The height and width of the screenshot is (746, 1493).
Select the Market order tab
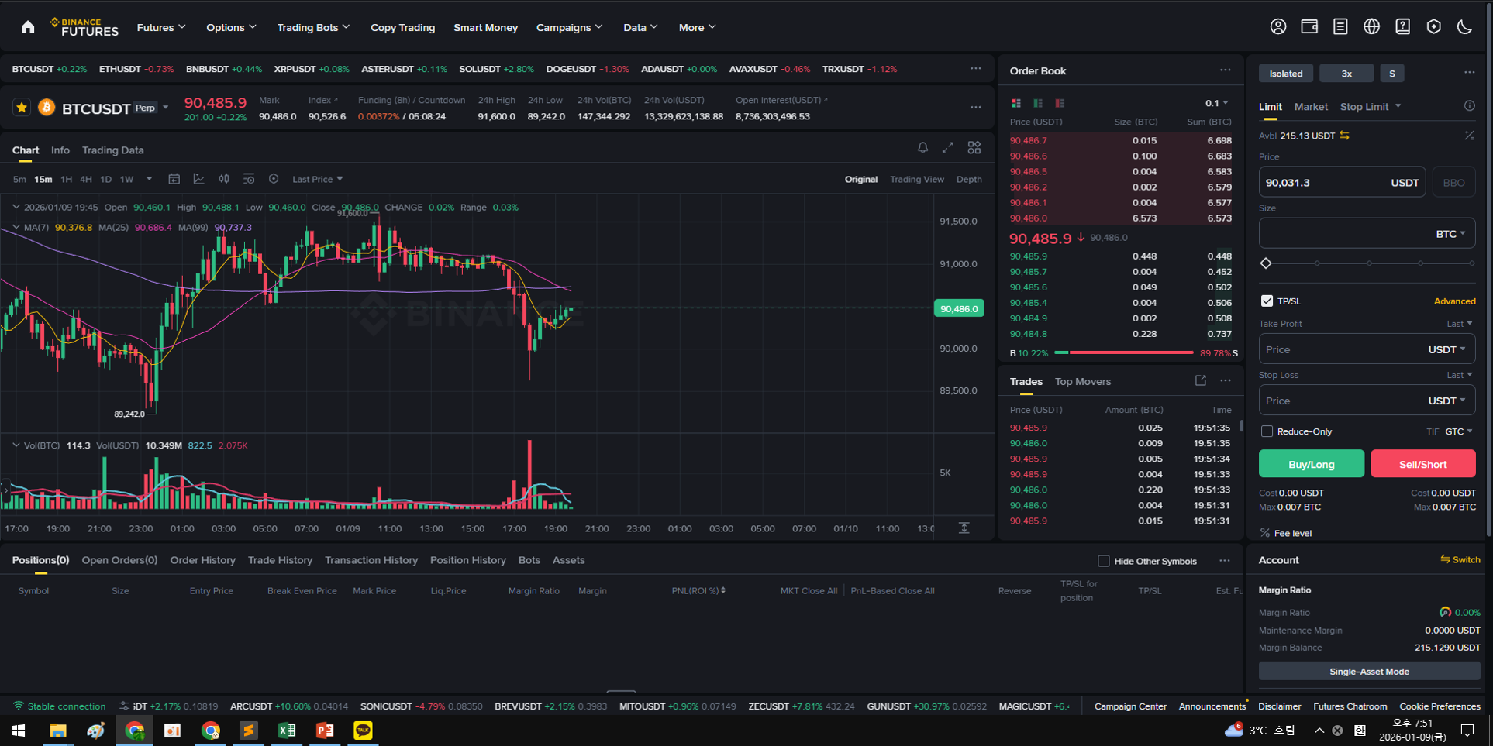point(1311,106)
